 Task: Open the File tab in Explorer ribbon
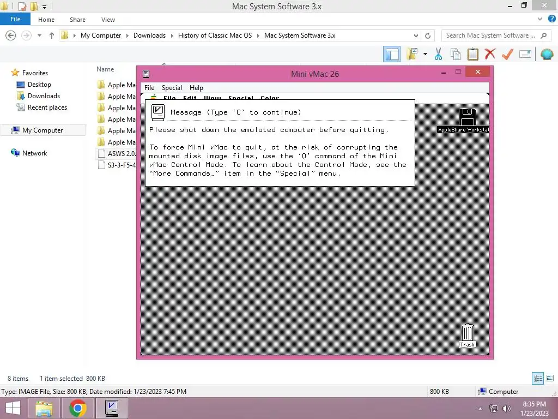(15, 19)
